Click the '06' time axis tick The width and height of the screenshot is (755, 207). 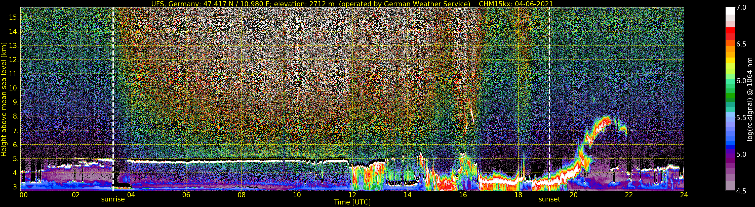[x=186, y=195]
